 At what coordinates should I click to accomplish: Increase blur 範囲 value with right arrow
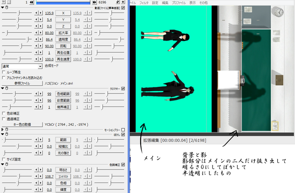coord(41,140)
